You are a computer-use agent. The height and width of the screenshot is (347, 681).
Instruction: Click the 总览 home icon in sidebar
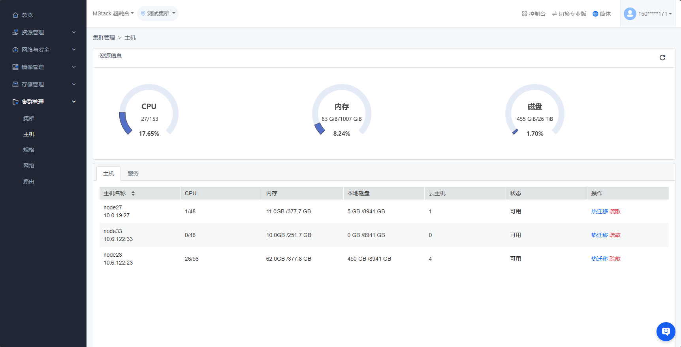tap(15, 15)
